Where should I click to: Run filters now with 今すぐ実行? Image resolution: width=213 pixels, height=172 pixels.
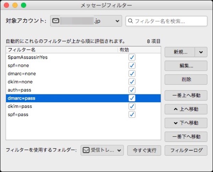click(x=144, y=150)
